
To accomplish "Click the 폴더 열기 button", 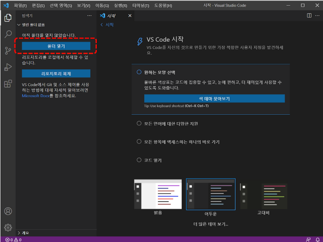I will tap(56, 46).
